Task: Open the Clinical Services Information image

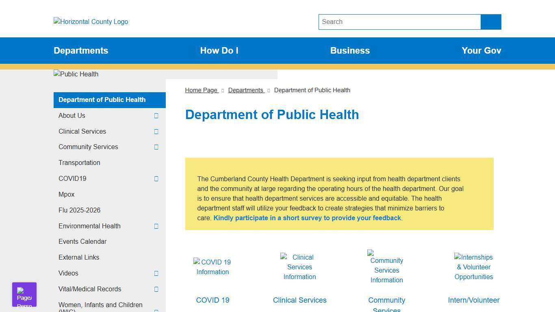Action: coord(299,267)
